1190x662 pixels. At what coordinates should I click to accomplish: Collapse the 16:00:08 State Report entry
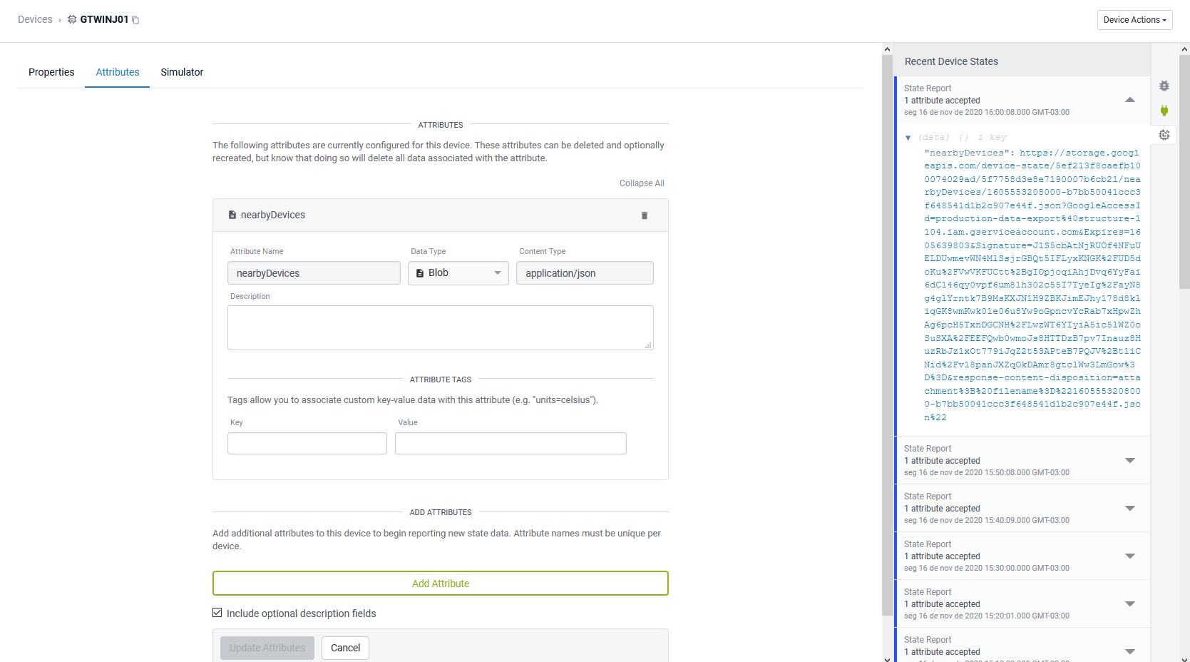[x=1130, y=100]
